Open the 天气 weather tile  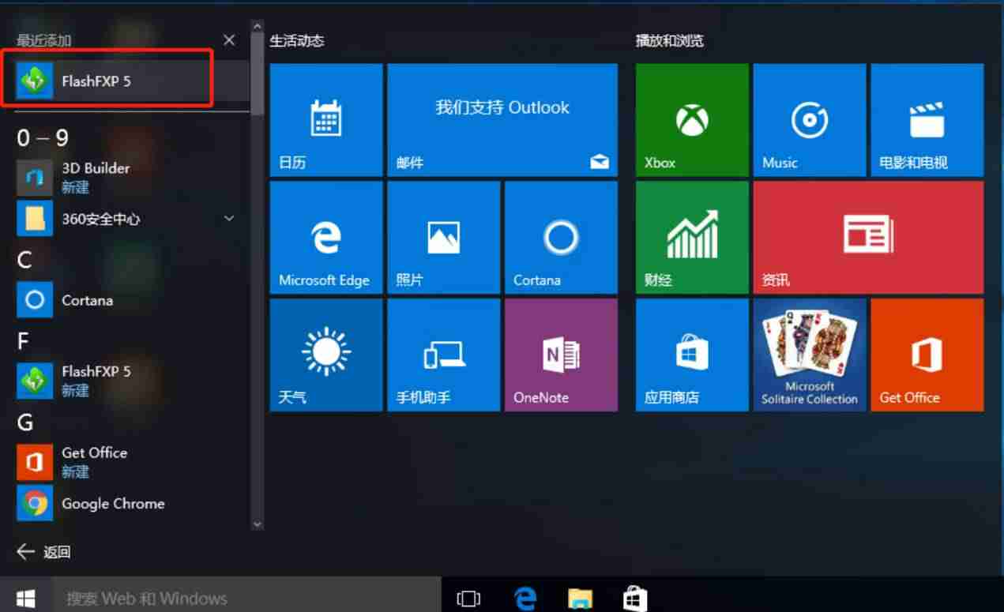[x=326, y=355]
